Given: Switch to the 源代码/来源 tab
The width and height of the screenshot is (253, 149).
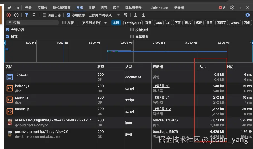Looking at the screenshot, I should pyautogui.click(x=62, y=8).
